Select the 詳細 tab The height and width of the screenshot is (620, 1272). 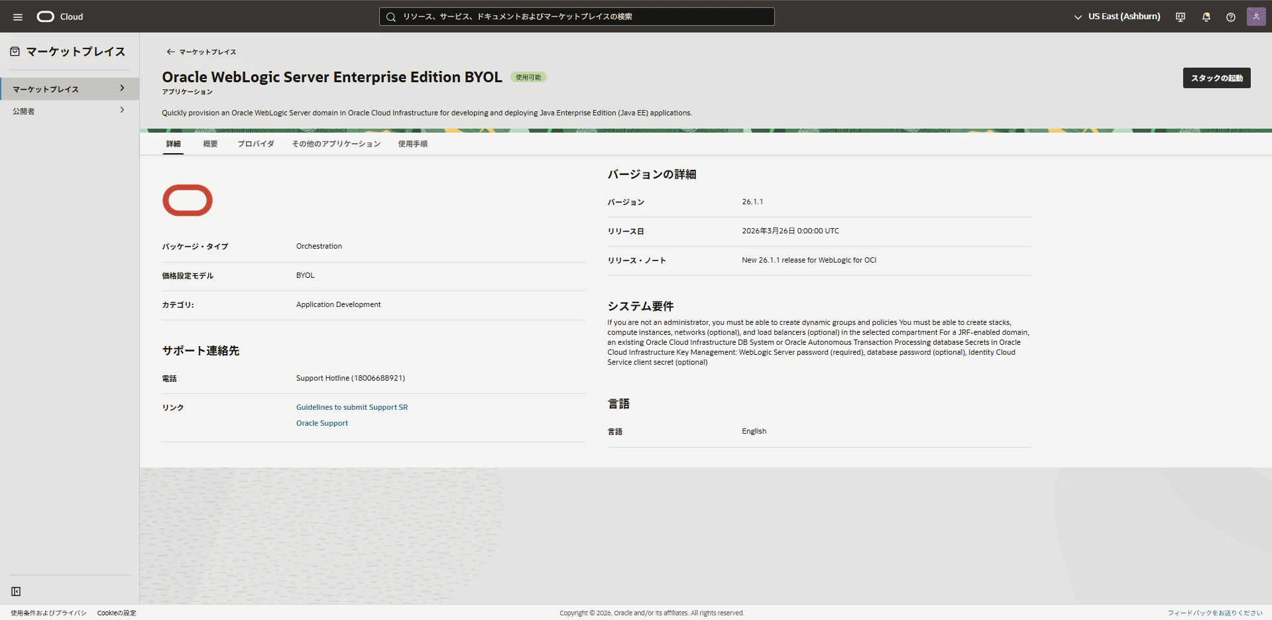point(174,144)
